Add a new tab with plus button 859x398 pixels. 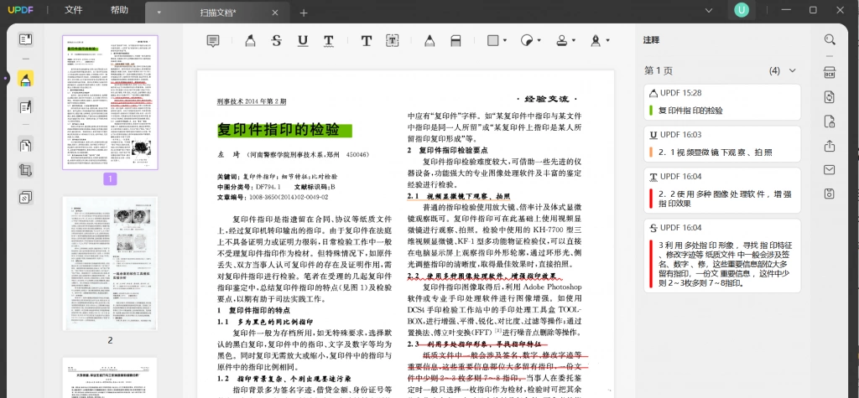(304, 13)
